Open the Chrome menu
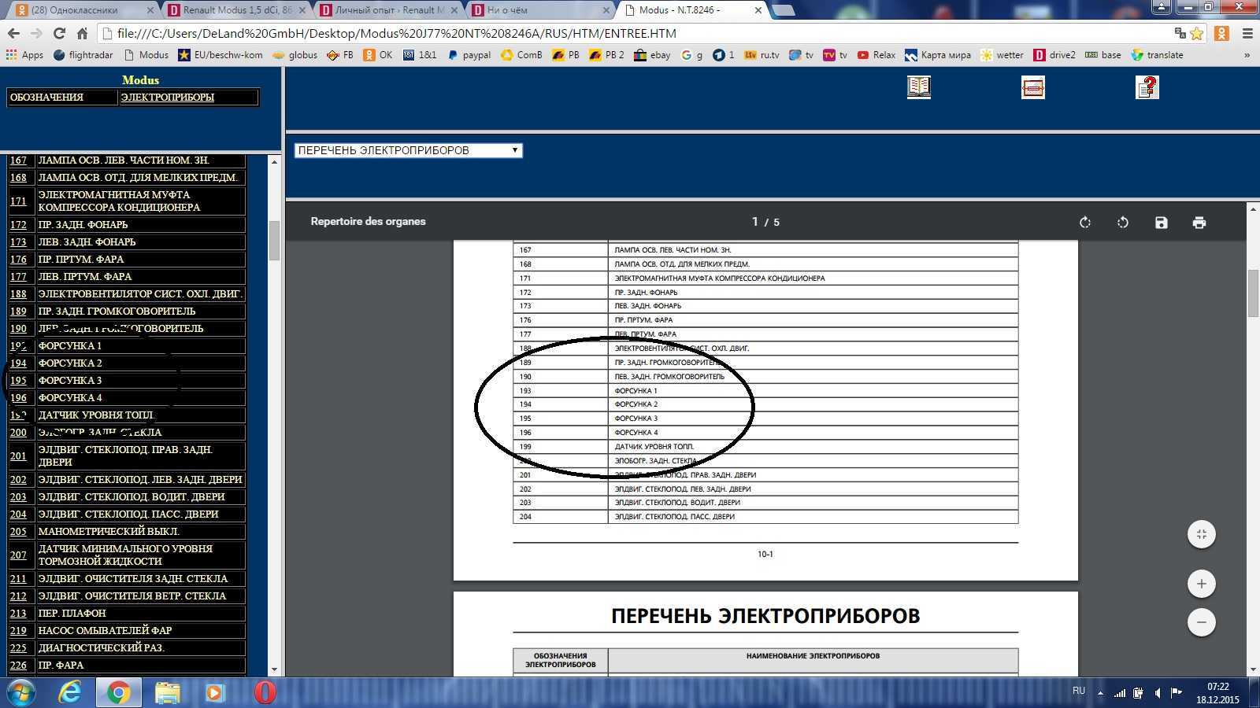 (1247, 33)
